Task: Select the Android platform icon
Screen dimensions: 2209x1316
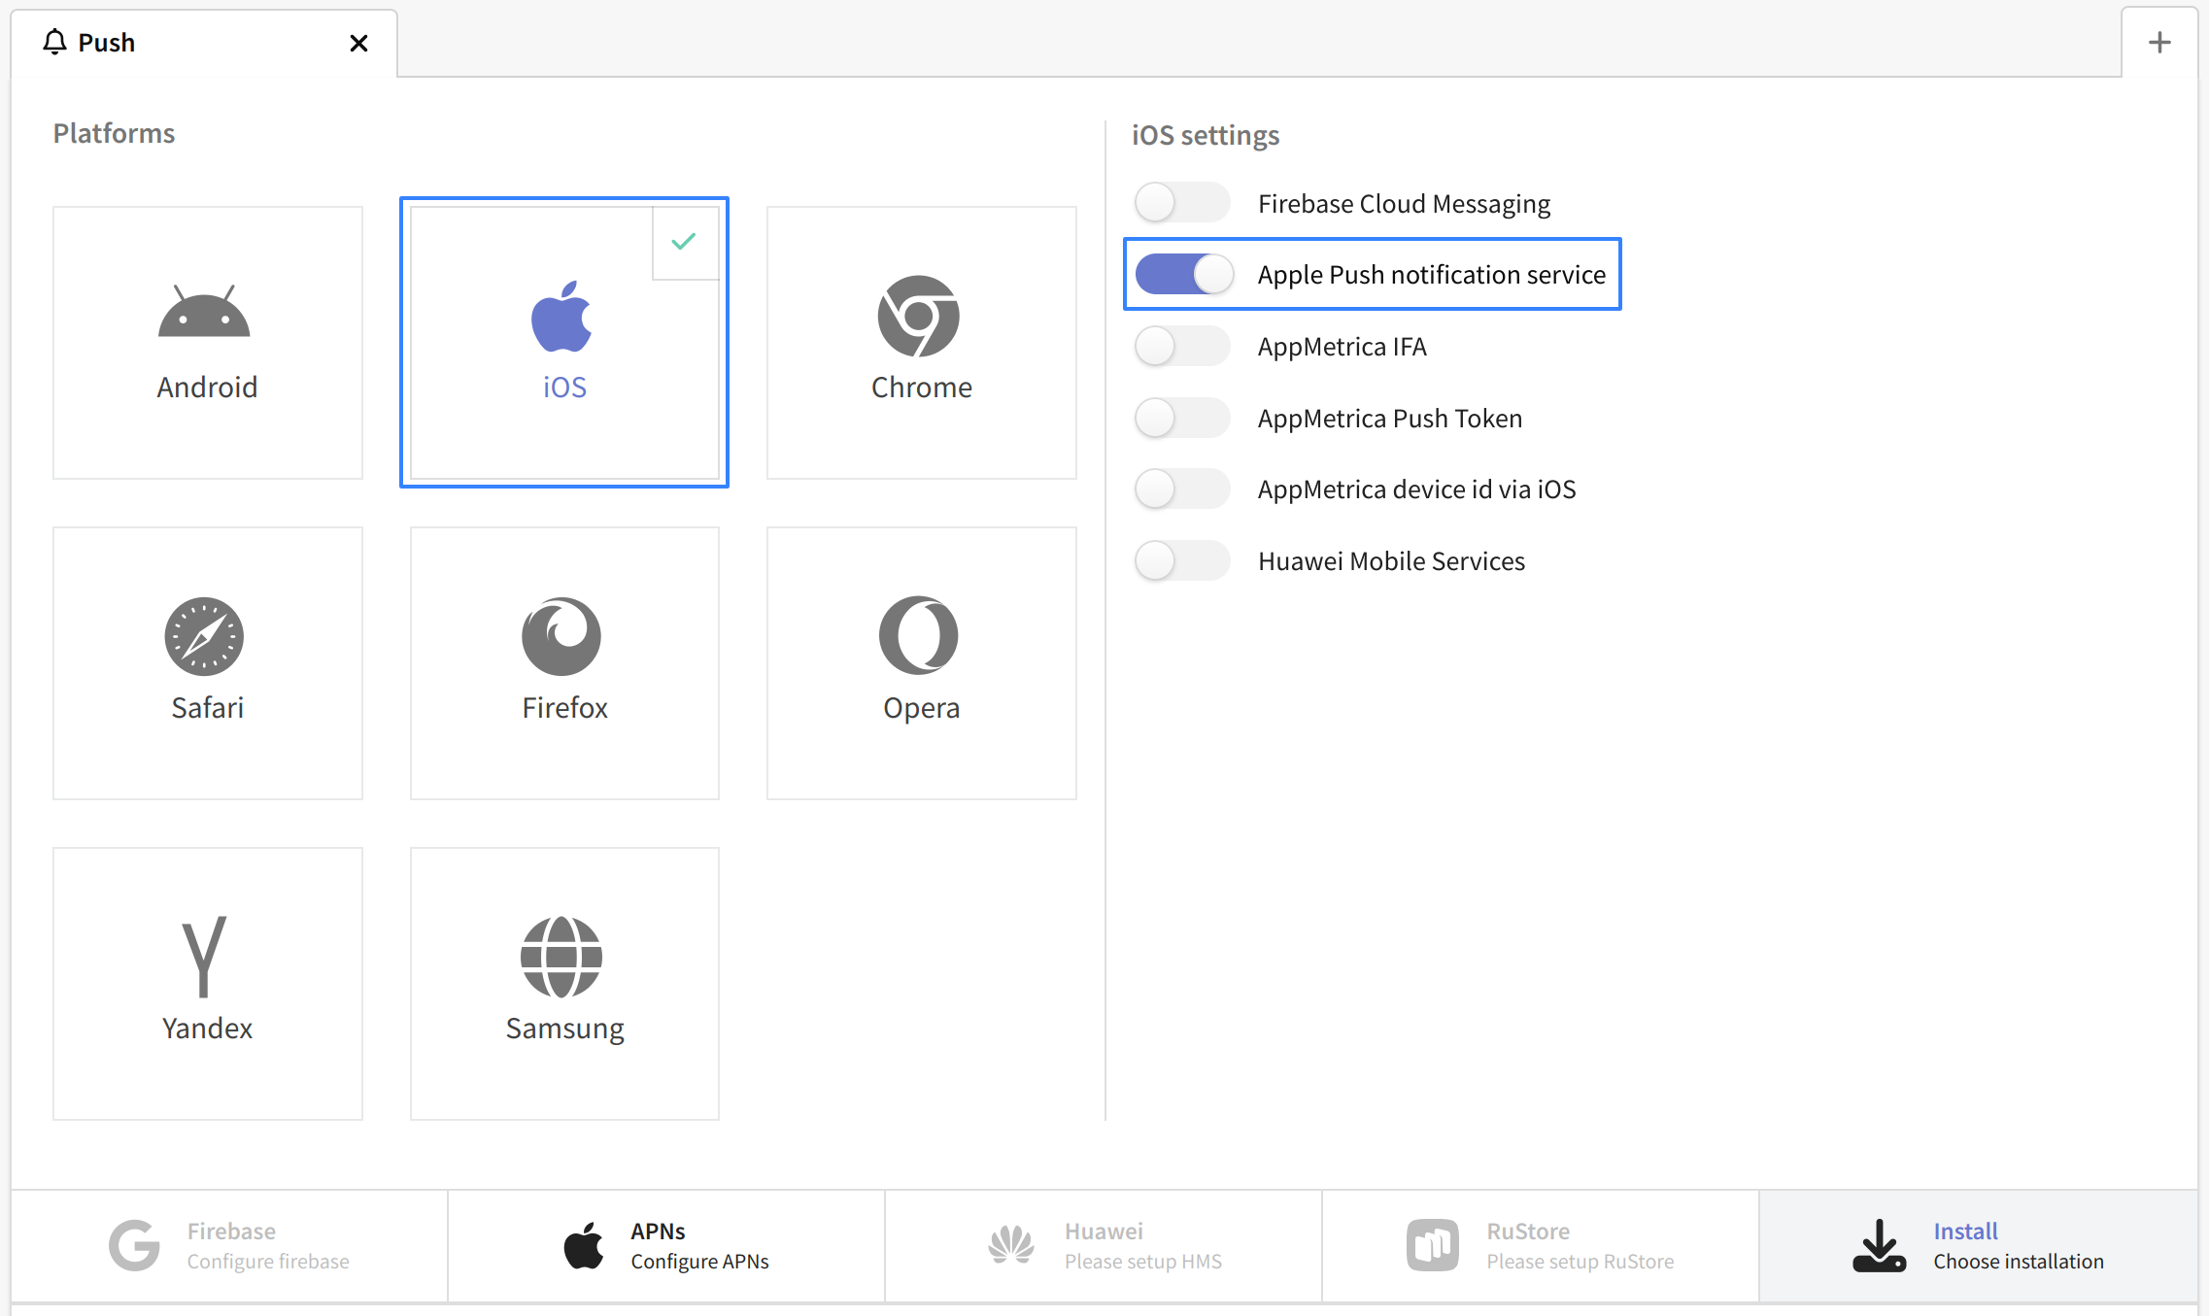Action: [204, 311]
